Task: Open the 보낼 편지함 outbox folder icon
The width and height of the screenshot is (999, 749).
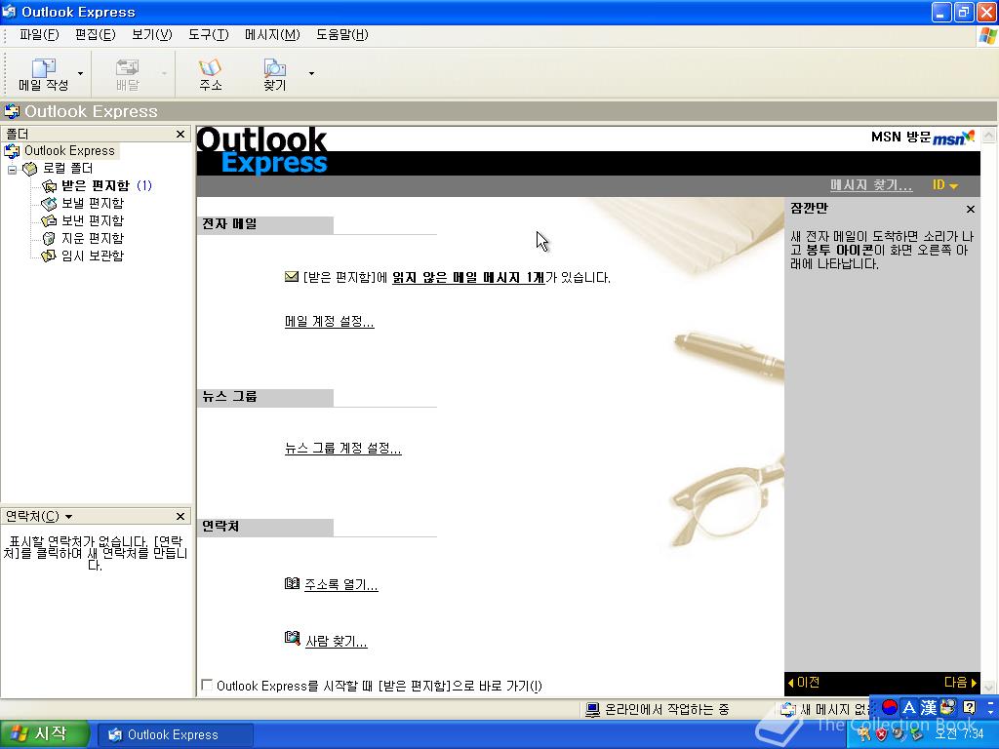Action: (49, 204)
